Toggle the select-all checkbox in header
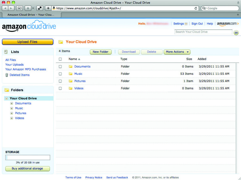This screenshot has height=180, width=241. pyautogui.click(x=60, y=59)
